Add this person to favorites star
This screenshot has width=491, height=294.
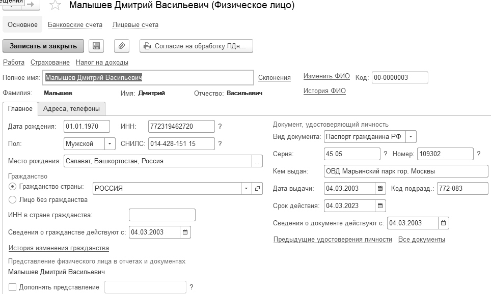coord(56,6)
